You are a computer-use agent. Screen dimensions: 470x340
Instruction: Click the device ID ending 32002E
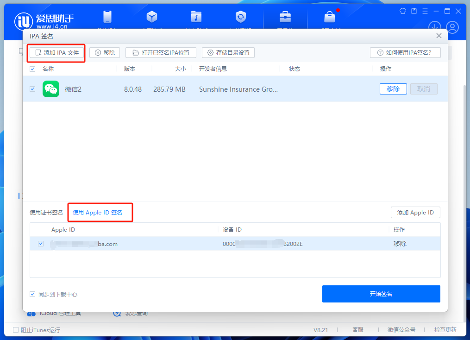[x=263, y=244]
